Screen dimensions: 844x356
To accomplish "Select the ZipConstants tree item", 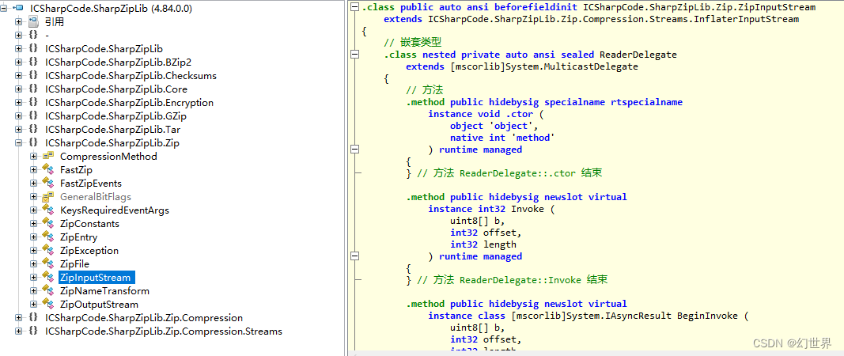I will 90,224.
